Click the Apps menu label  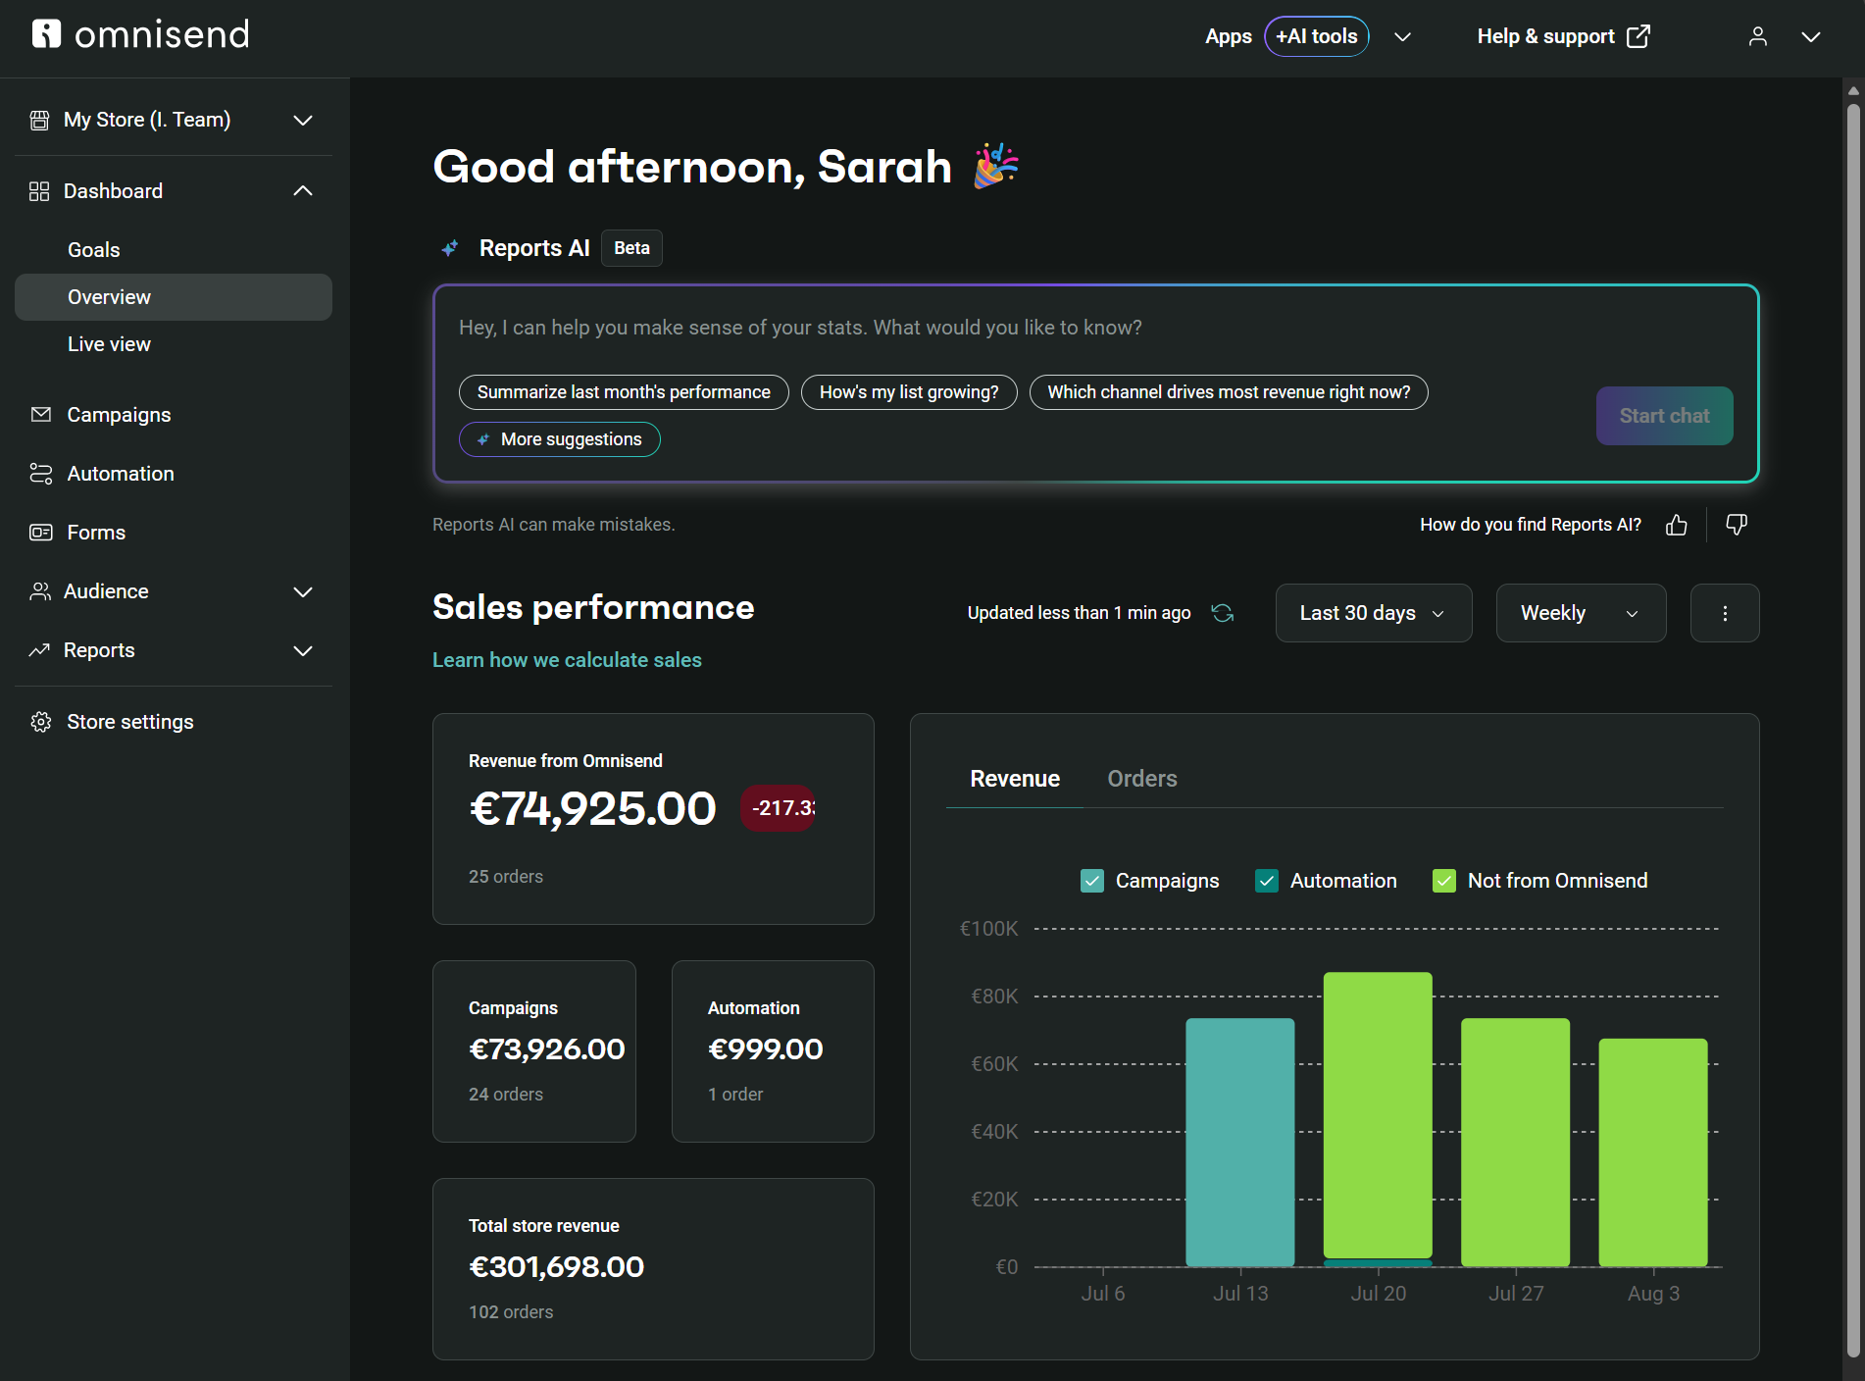[x=1229, y=36]
